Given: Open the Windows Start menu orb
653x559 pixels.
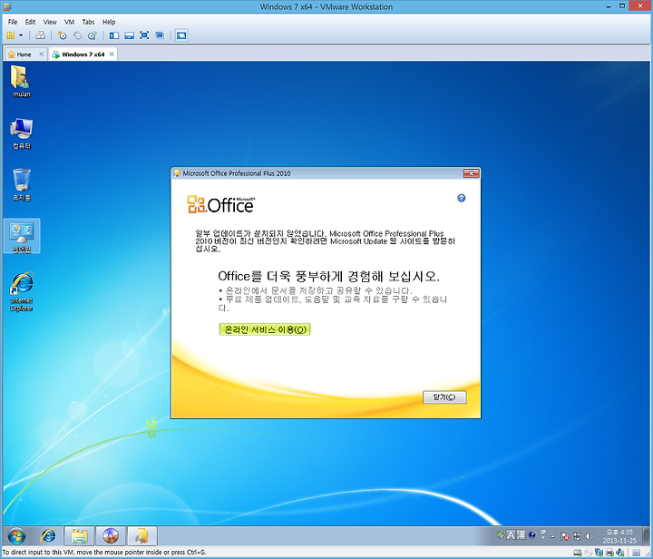Looking at the screenshot, I should (16, 535).
